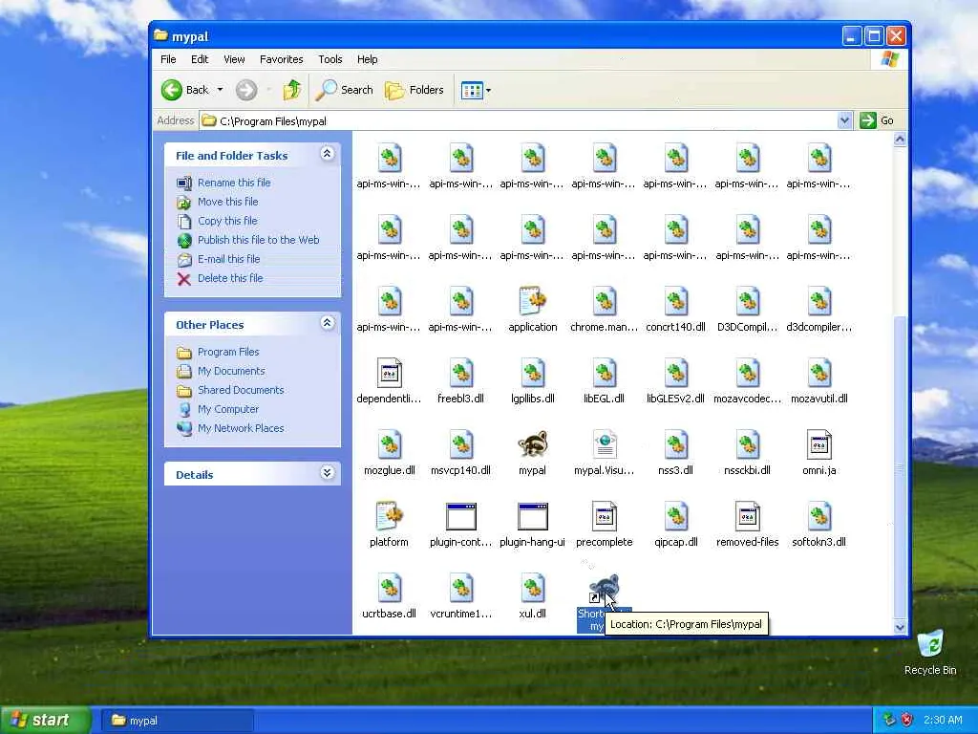Click the file list scrollbar down arrow

(900, 627)
